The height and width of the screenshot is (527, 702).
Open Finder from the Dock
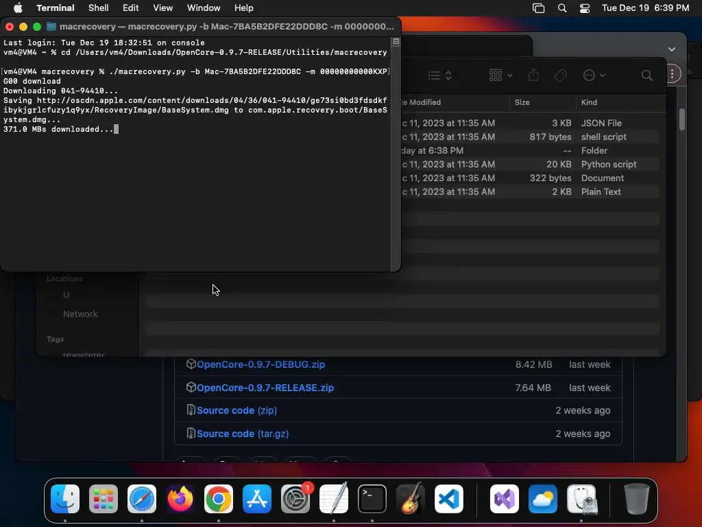click(x=65, y=499)
